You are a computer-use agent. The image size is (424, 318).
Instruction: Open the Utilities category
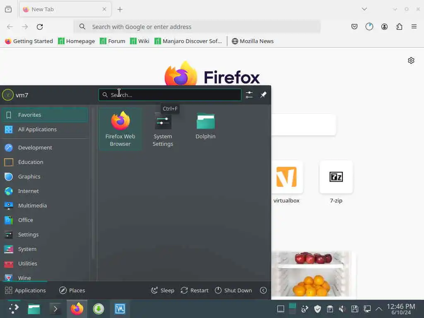coord(44,264)
